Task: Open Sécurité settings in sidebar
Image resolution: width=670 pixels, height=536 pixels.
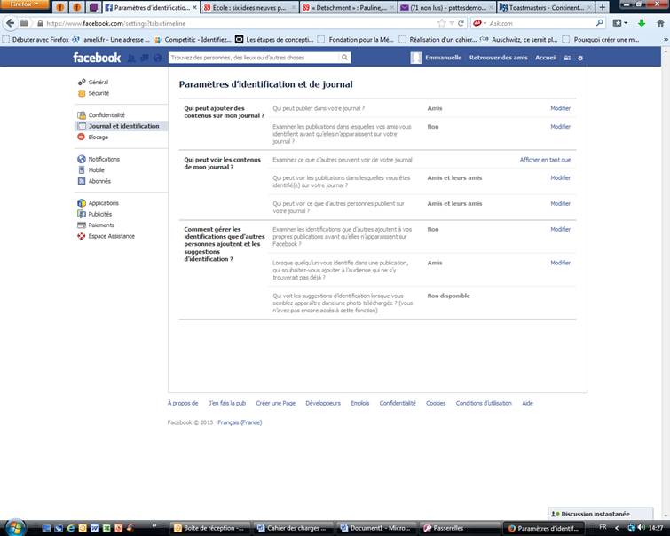Action: [93, 93]
